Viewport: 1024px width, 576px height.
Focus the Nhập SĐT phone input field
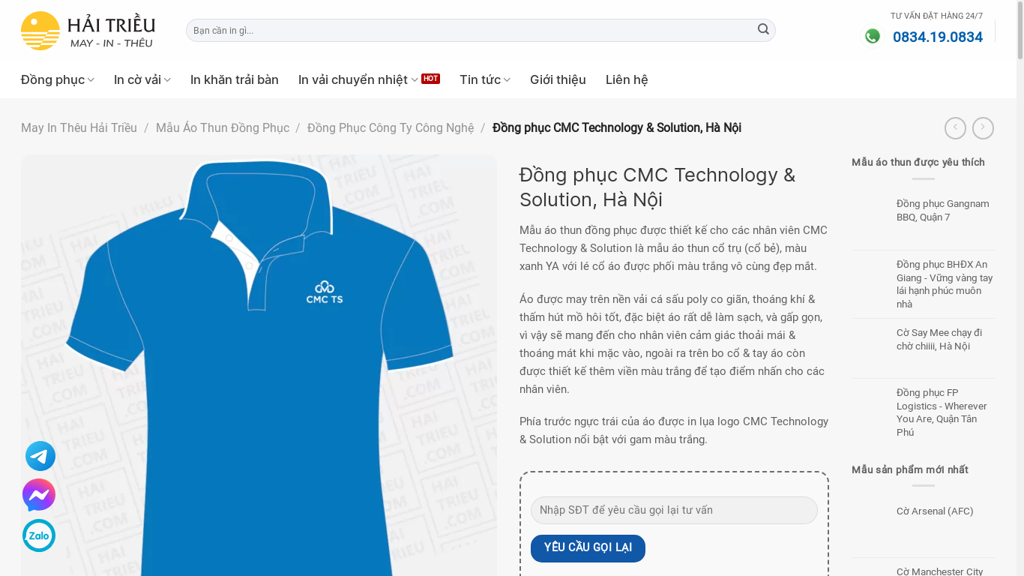(674, 510)
